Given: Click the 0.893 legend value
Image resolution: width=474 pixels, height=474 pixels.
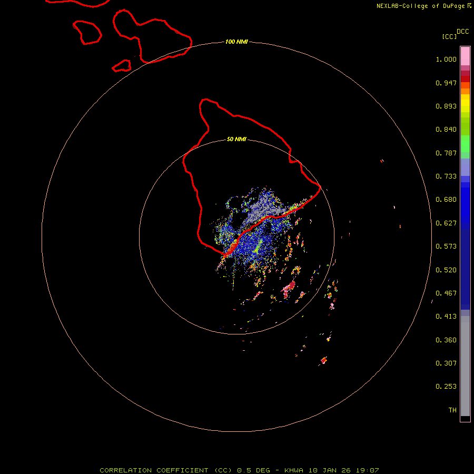Looking at the screenshot, I should click(446, 106).
